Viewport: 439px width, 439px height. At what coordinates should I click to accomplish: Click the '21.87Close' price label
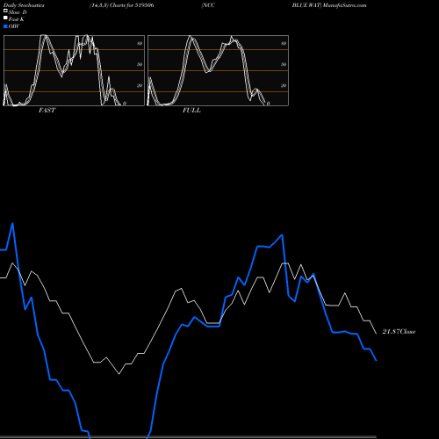pos(399,332)
